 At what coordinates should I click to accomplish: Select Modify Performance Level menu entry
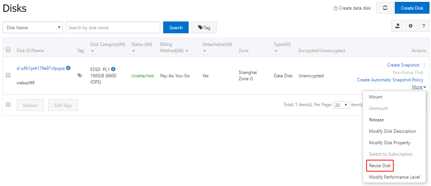pos(394,177)
